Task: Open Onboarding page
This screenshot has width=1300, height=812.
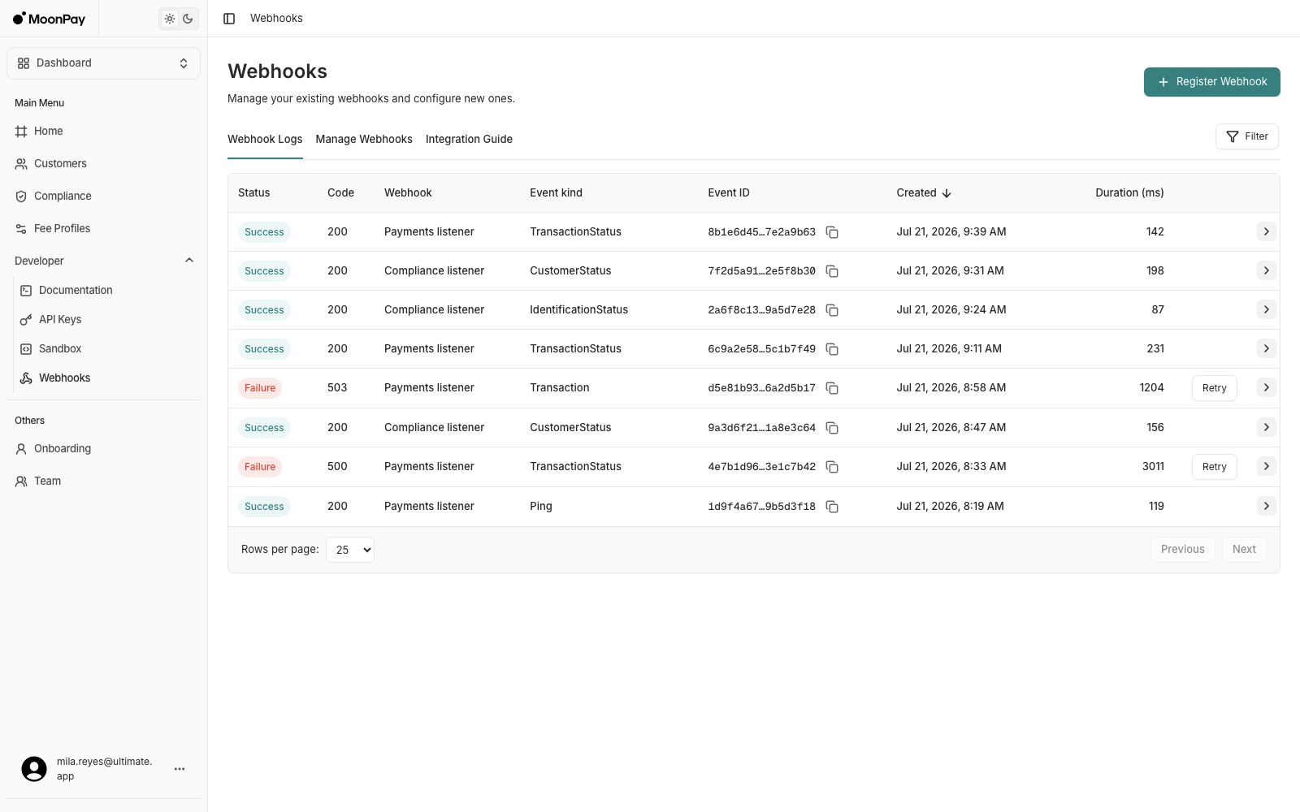Action: (103, 449)
